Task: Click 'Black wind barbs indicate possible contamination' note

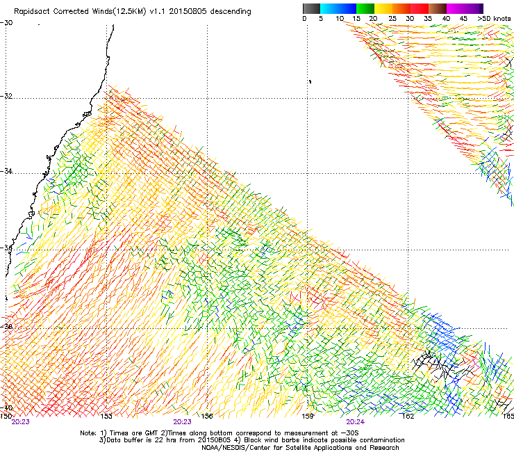Action: 324,440
